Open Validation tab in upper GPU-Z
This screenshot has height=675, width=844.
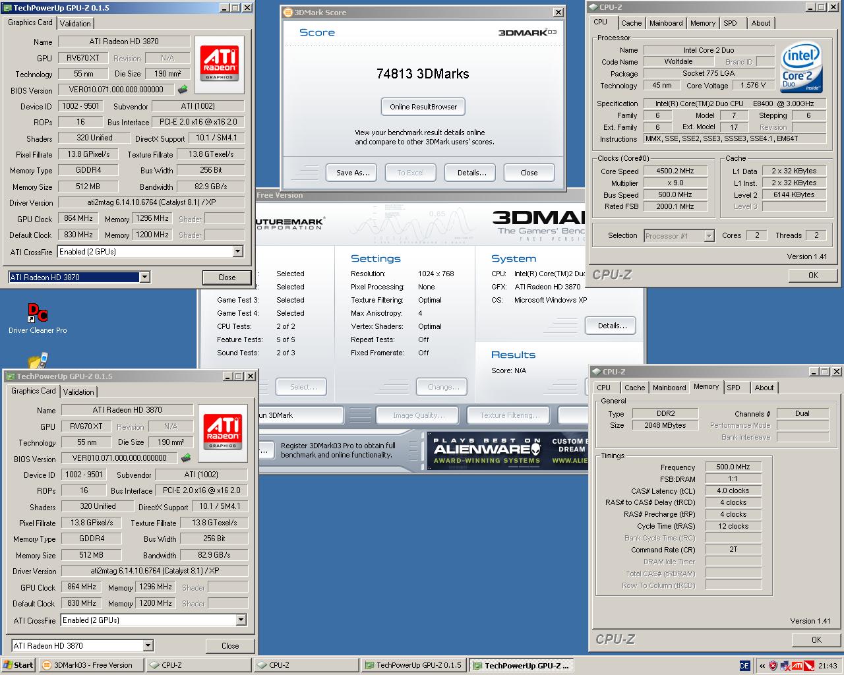coord(75,23)
